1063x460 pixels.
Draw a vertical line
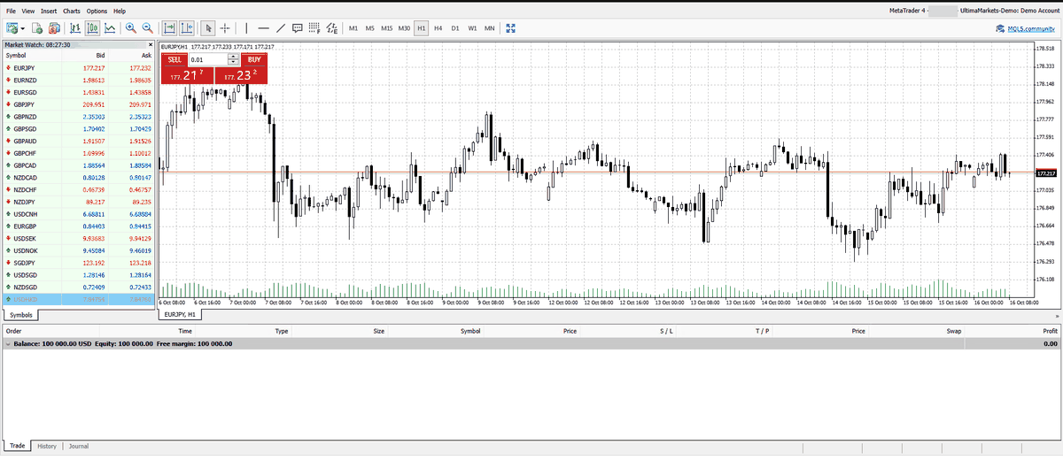coord(246,28)
